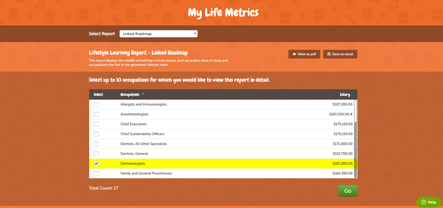Enable the Chief Sustainability Officers checkbox
The width and height of the screenshot is (443, 208).
point(96,134)
